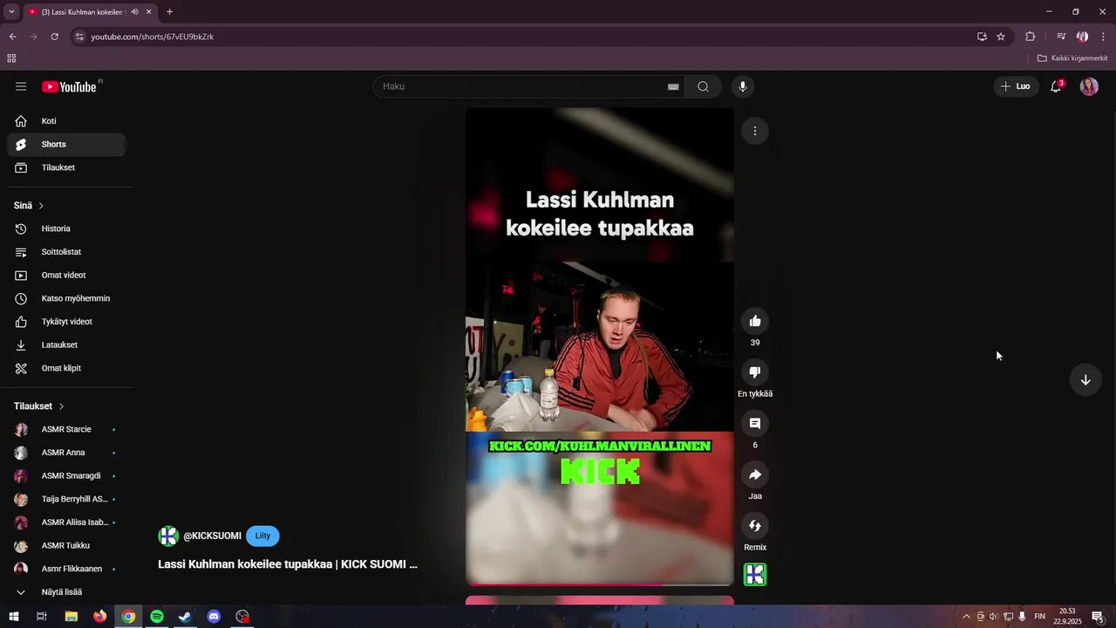This screenshot has height=628, width=1116.
Task: Like the short with thumbs up
Action: click(755, 321)
